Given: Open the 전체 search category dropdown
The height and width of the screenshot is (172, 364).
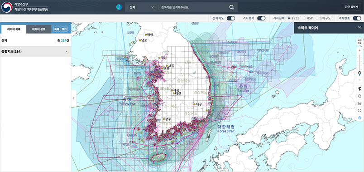Looking at the screenshot, I should (142, 7).
